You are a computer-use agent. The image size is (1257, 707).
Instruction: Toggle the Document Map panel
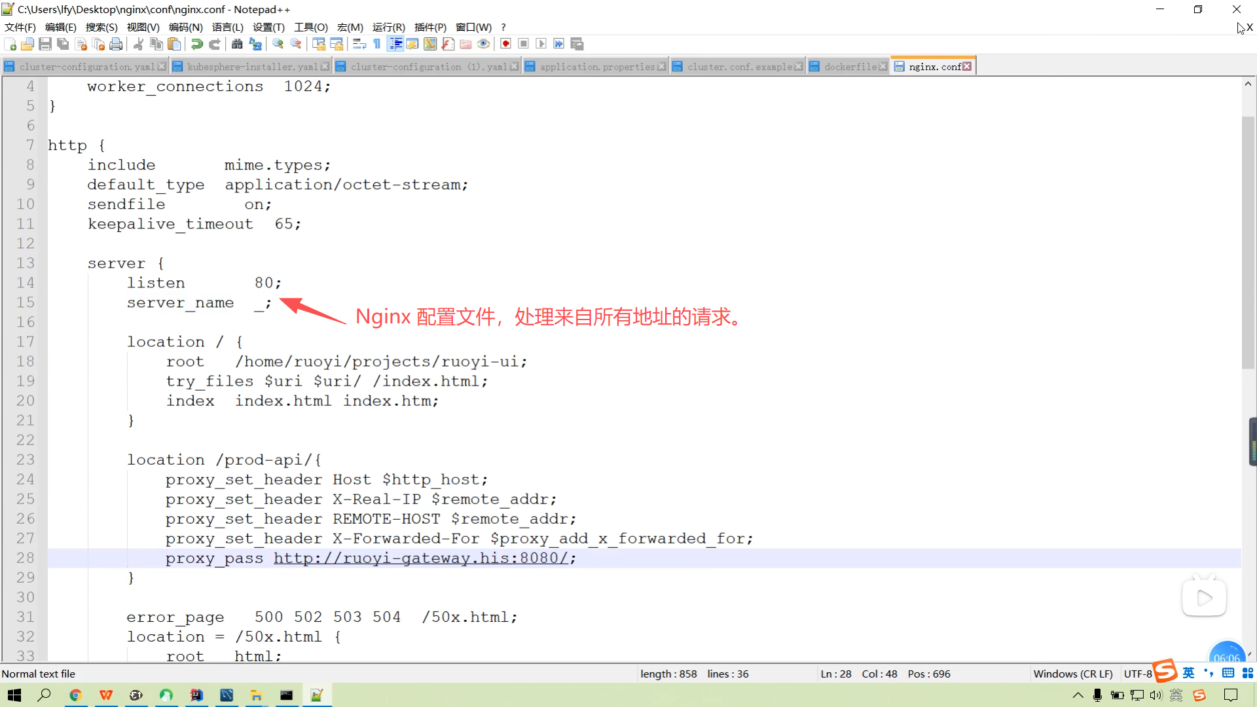click(430, 44)
